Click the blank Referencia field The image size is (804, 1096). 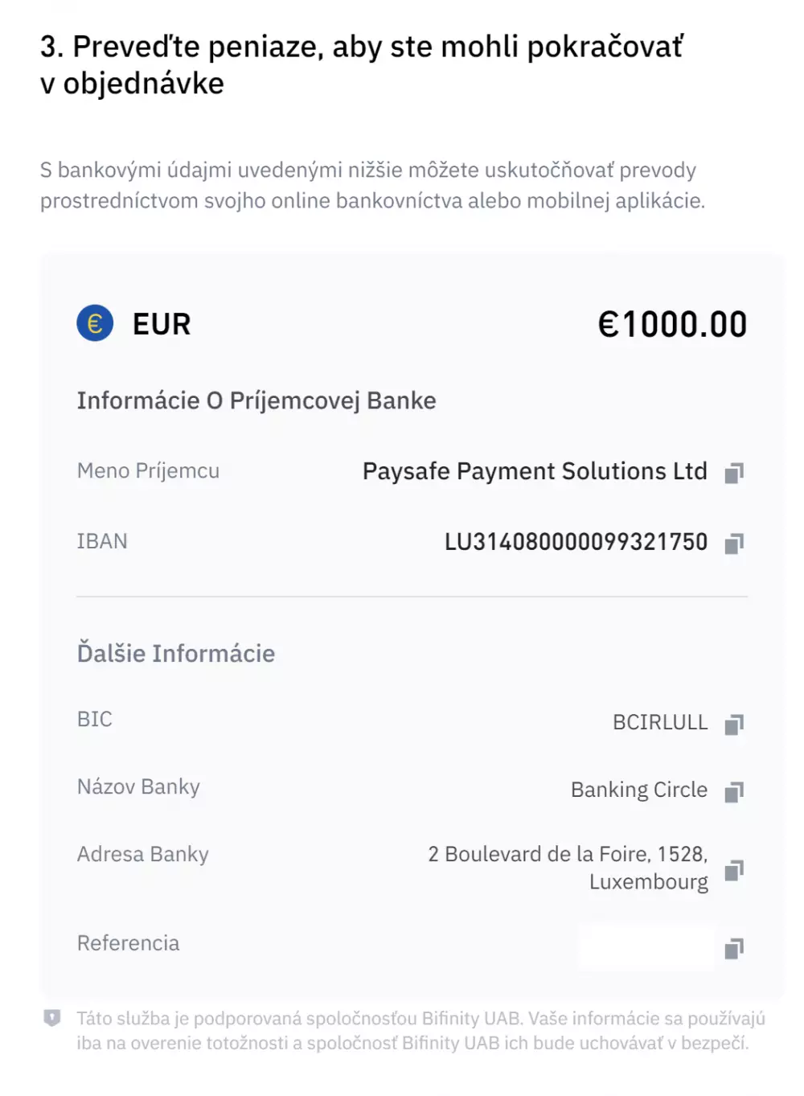(x=643, y=946)
